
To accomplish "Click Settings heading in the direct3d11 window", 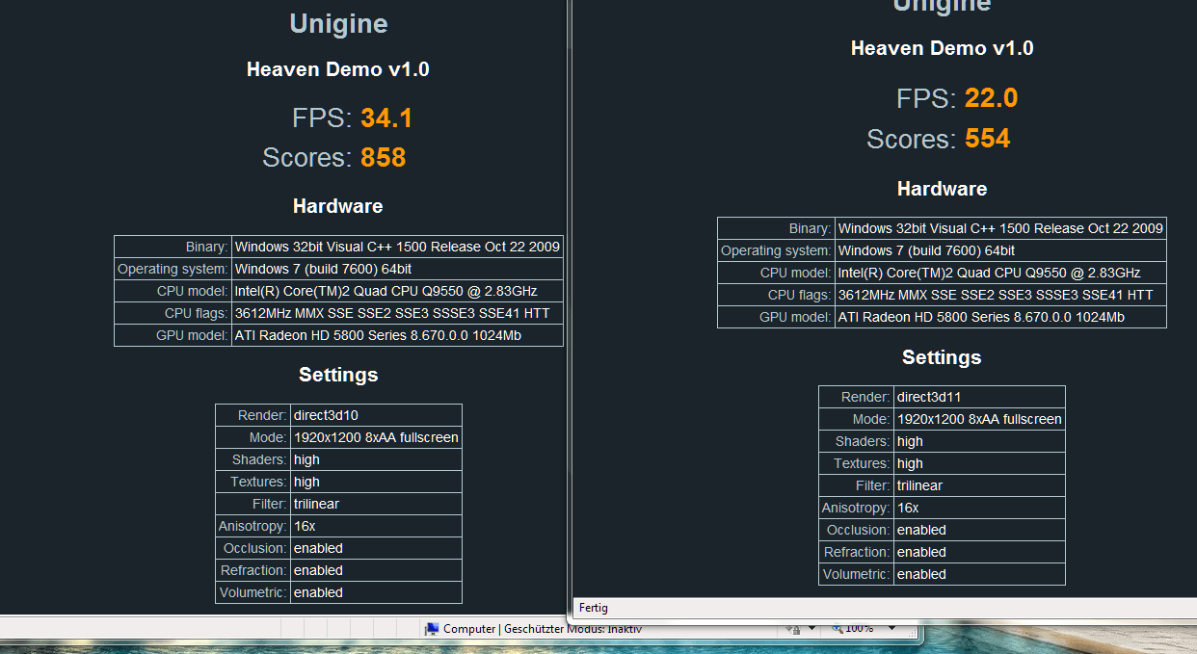I will tap(942, 357).
